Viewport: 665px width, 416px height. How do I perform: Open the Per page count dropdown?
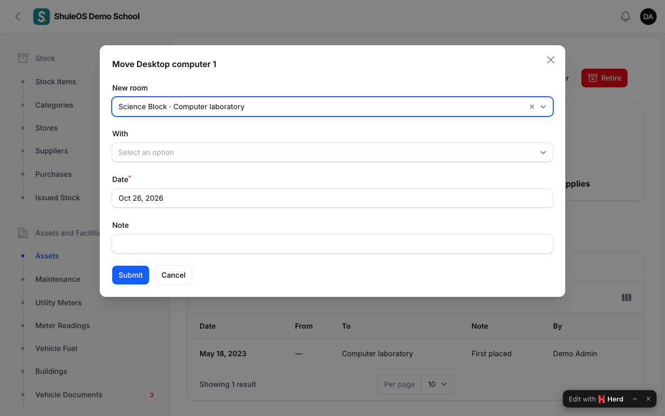(x=437, y=384)
